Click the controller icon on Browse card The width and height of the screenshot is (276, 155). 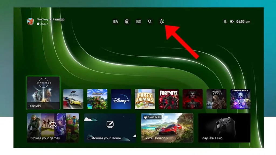(53, 124)
